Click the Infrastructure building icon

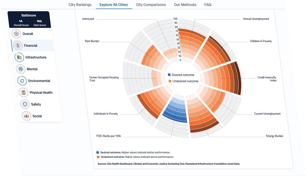(x=19, y=57)
